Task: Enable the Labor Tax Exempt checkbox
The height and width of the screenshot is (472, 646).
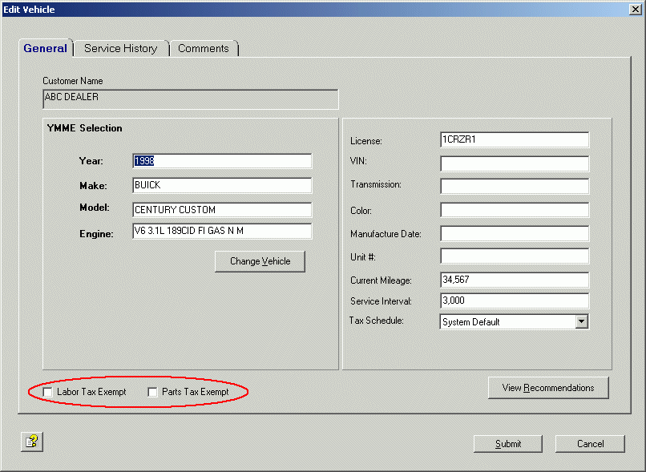Action: click(49, 392)
